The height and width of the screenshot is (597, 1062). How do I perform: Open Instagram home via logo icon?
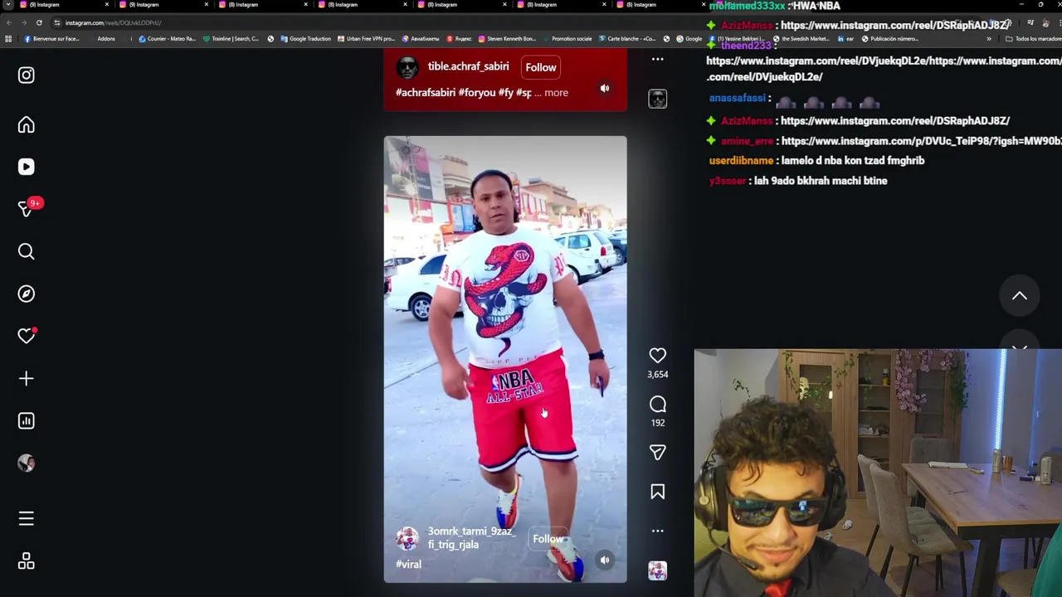coord(27,75)
